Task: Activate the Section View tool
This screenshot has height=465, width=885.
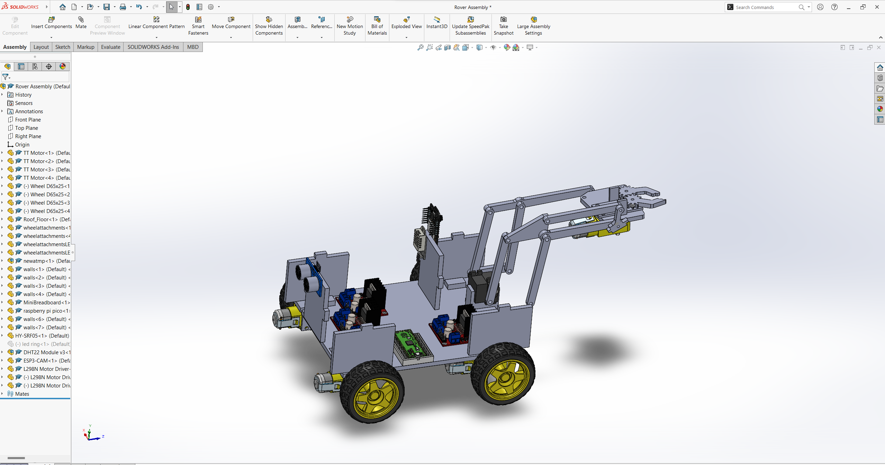Action: coord(447,47)
